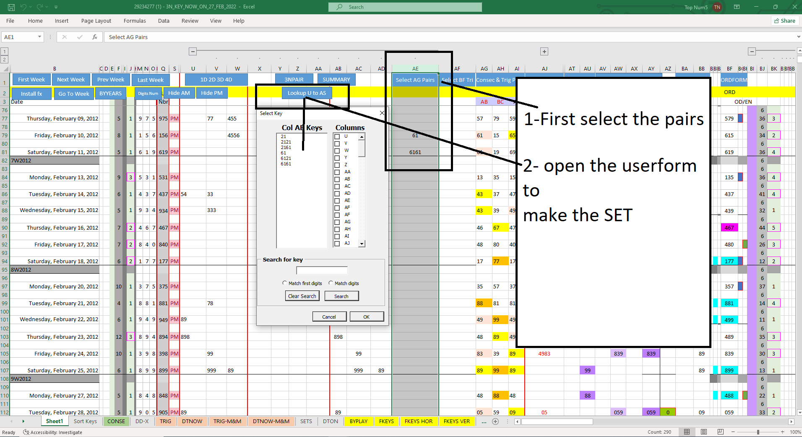This screenshot has width=802, height=437.
Task: Collapse column group with the minus button
Action: (x=193, y=51)
